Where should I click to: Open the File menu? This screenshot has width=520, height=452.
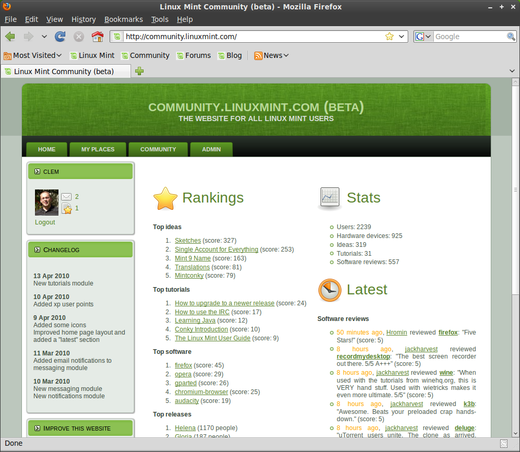[x=10, y=19]
